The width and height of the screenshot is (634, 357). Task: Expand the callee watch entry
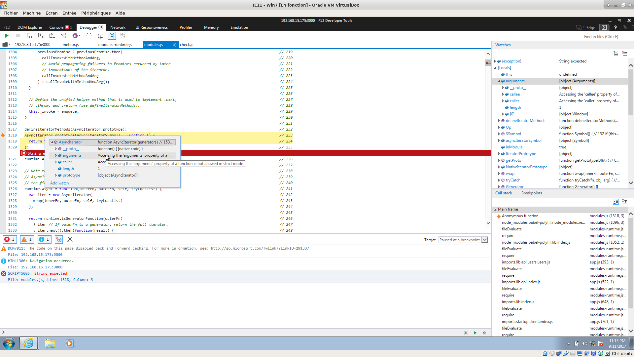pos(503,94)
